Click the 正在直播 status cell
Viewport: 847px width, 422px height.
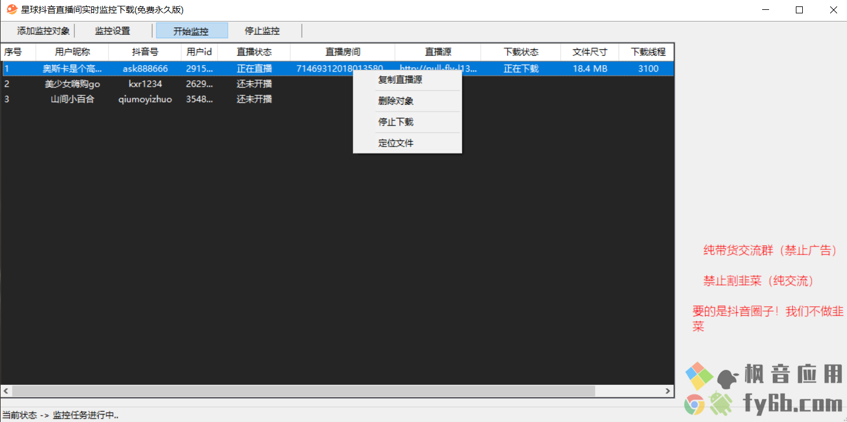click(x=254, y=69)
